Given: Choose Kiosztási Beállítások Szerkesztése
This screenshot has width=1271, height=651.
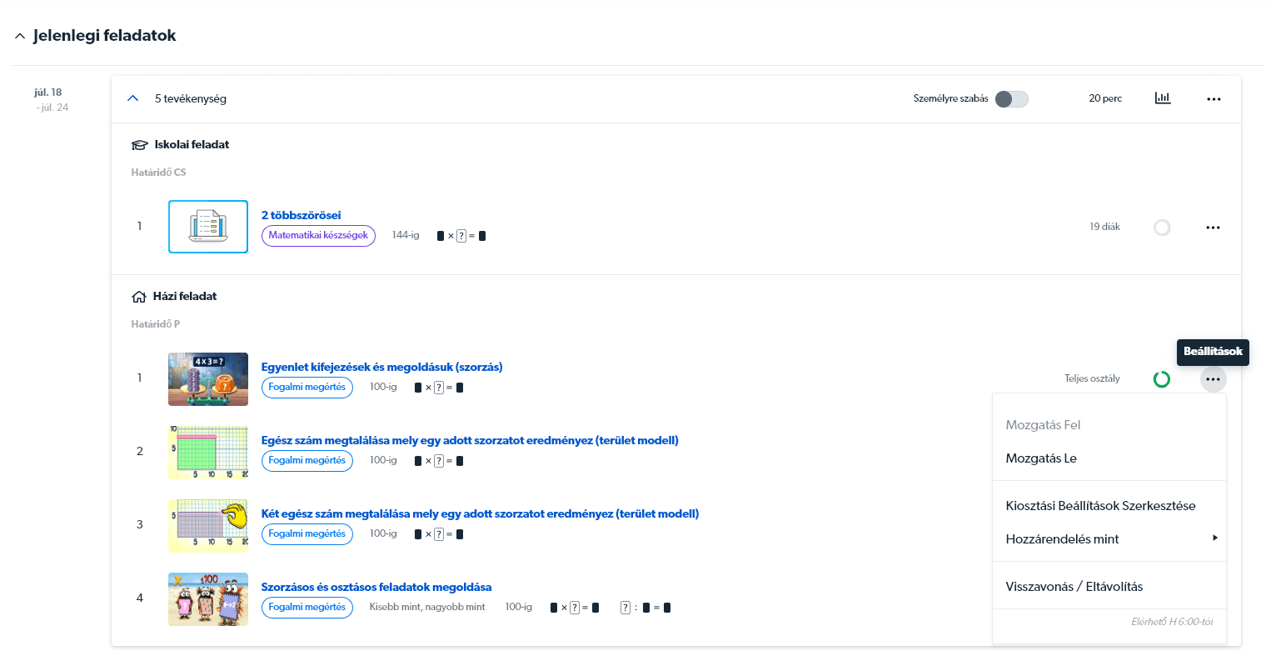Looking at the screenshot, I should point(1100,506).
